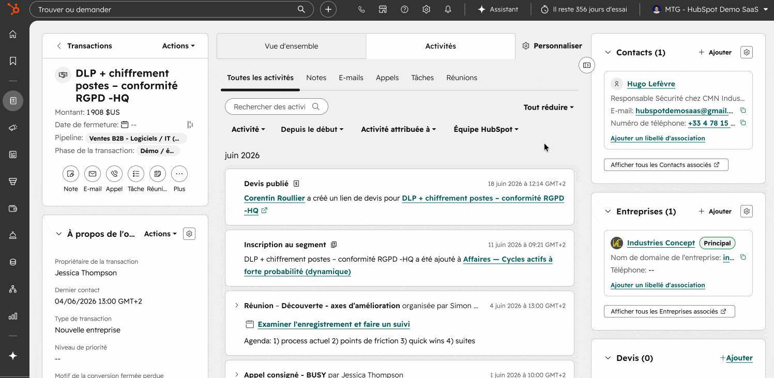Screen dimensions: 774x378
Task: Switch to the Vue d'ensemble tab
Action: coord(292,46)
